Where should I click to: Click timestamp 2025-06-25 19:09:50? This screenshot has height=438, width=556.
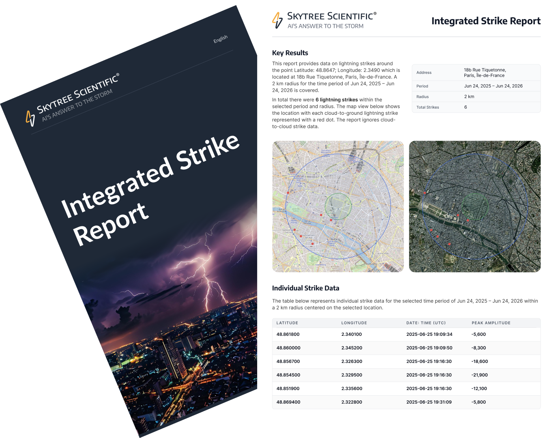429,348
